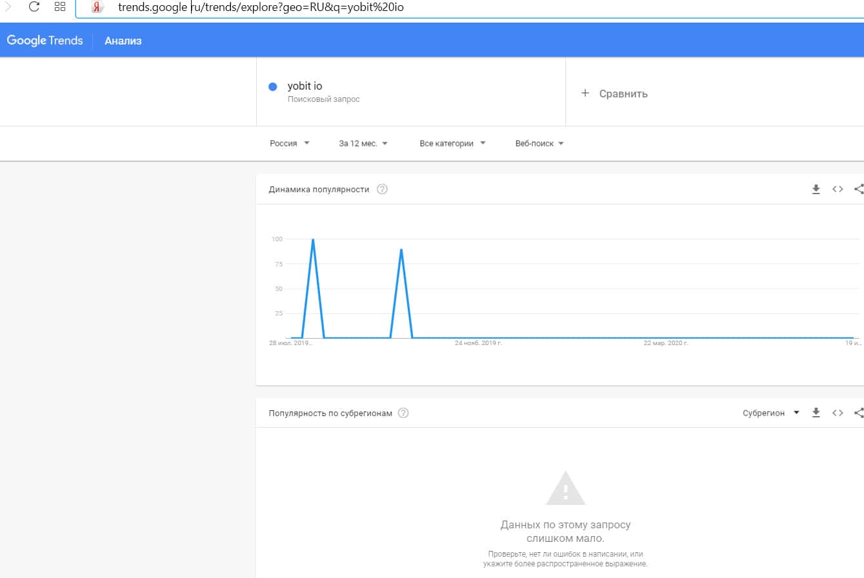Click the 50 value on the chart axis
This screenshot has width=864, height=578.
[279, 288]
